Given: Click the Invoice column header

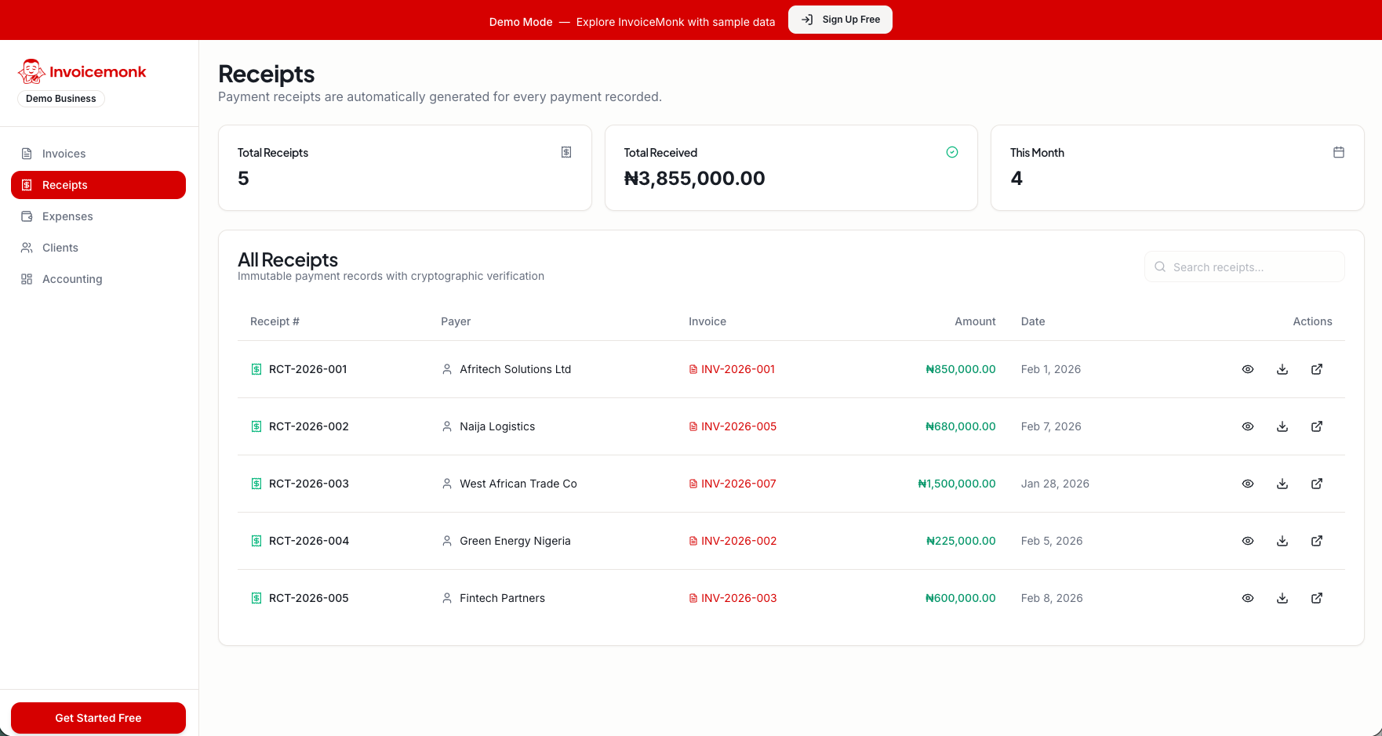Looking at the screenshot, I should pos(707,321).
